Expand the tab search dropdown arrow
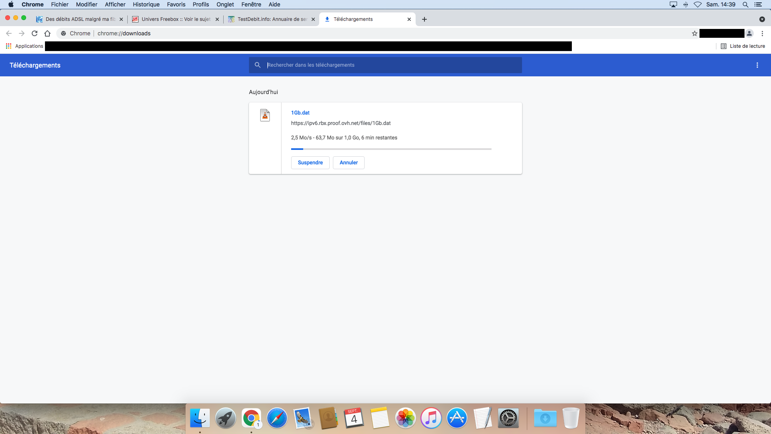The image size is (771, 434). tap(762, 19)
